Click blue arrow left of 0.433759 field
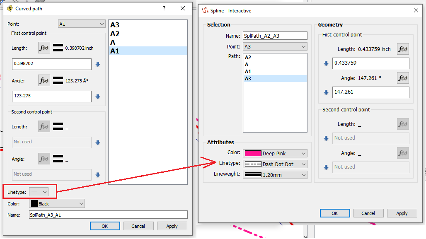This screenshot has width=426, height=239. pos(326,63)
